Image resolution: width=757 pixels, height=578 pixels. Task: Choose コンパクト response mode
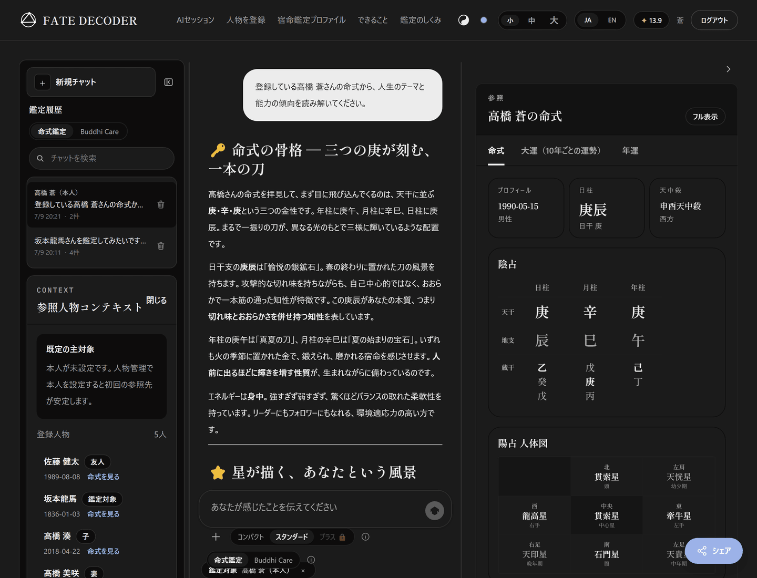tap(251, 536)
